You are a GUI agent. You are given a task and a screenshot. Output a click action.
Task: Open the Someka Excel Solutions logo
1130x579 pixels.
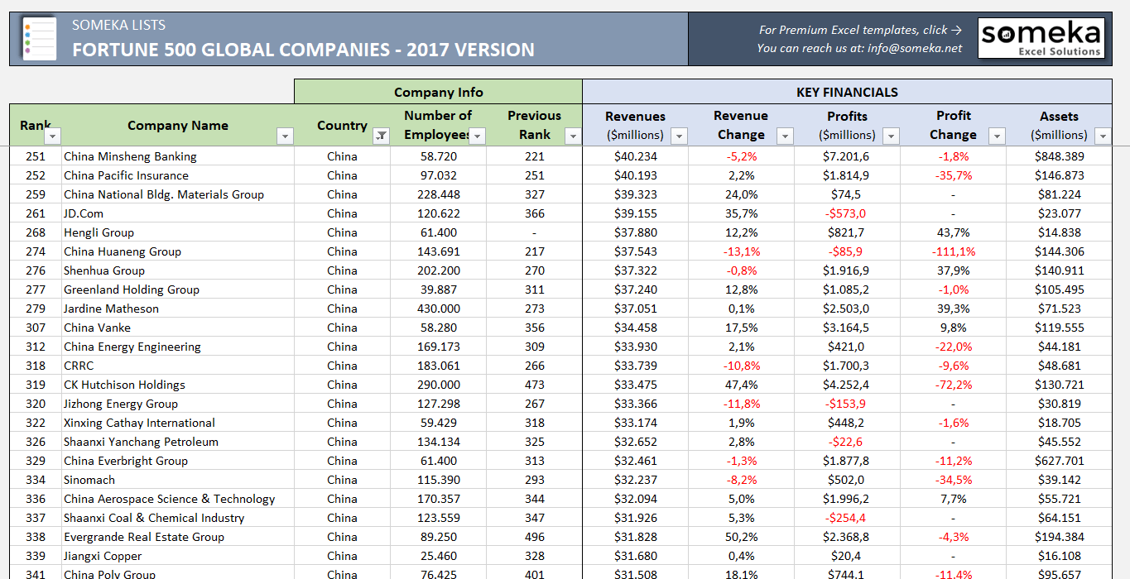1041,38
